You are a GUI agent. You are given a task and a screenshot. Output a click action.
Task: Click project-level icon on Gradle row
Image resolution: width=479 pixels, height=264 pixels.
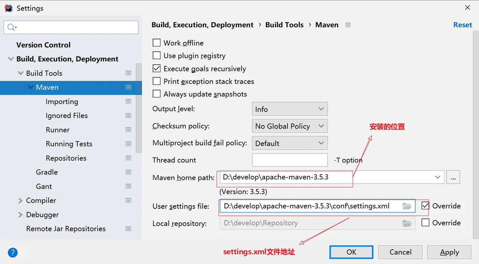[x=128, y=172]
